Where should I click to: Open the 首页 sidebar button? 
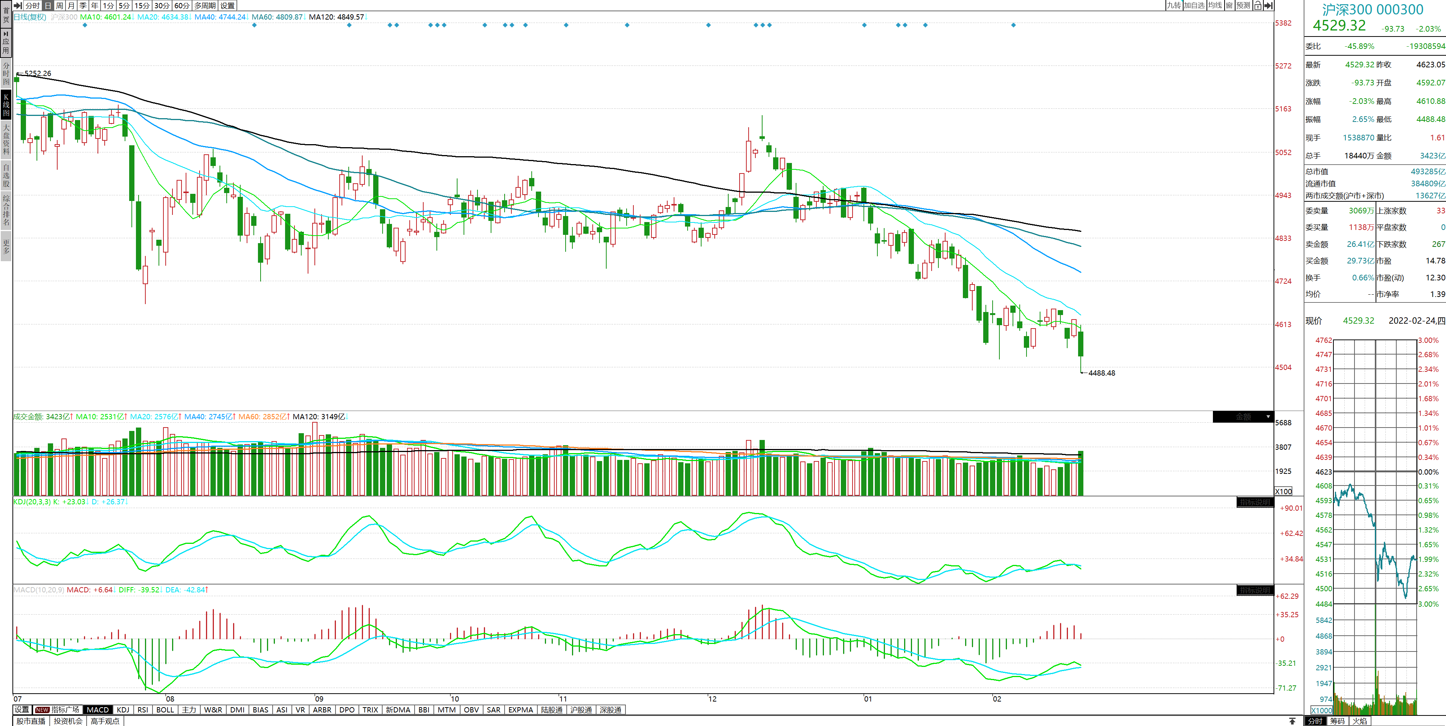coord(6,14)
